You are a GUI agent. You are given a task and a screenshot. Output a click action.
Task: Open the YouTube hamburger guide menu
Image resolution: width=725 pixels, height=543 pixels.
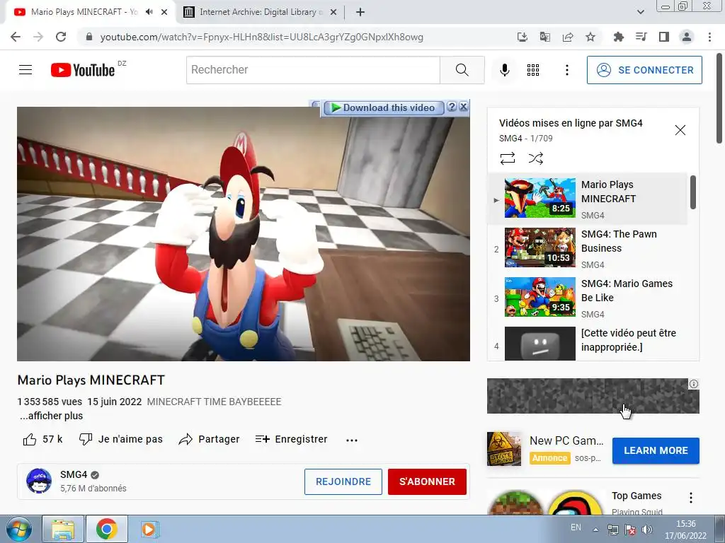[x=25, y=70]
